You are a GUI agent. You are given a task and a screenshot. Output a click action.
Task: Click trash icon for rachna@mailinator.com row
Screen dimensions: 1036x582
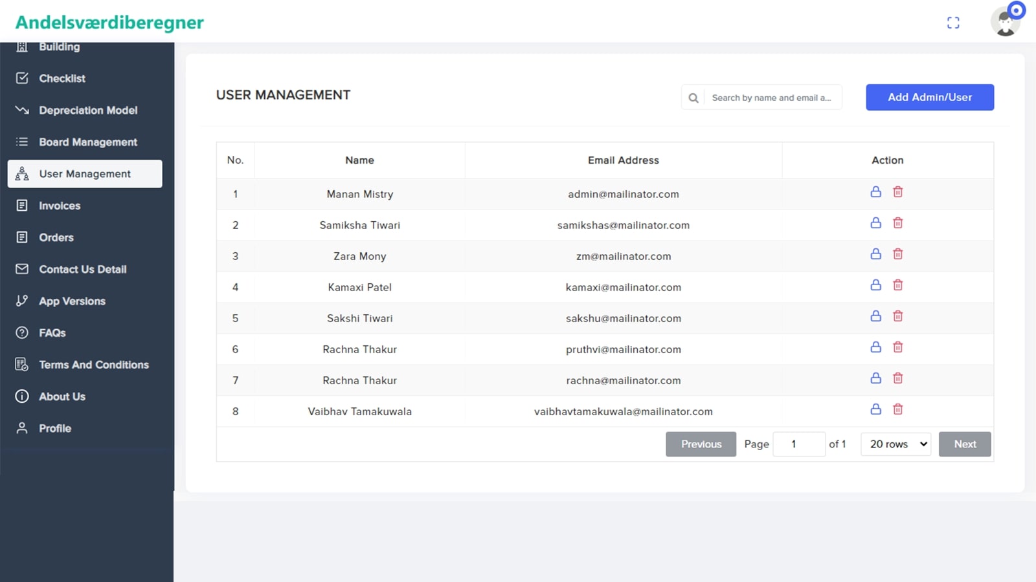[897, 378]
